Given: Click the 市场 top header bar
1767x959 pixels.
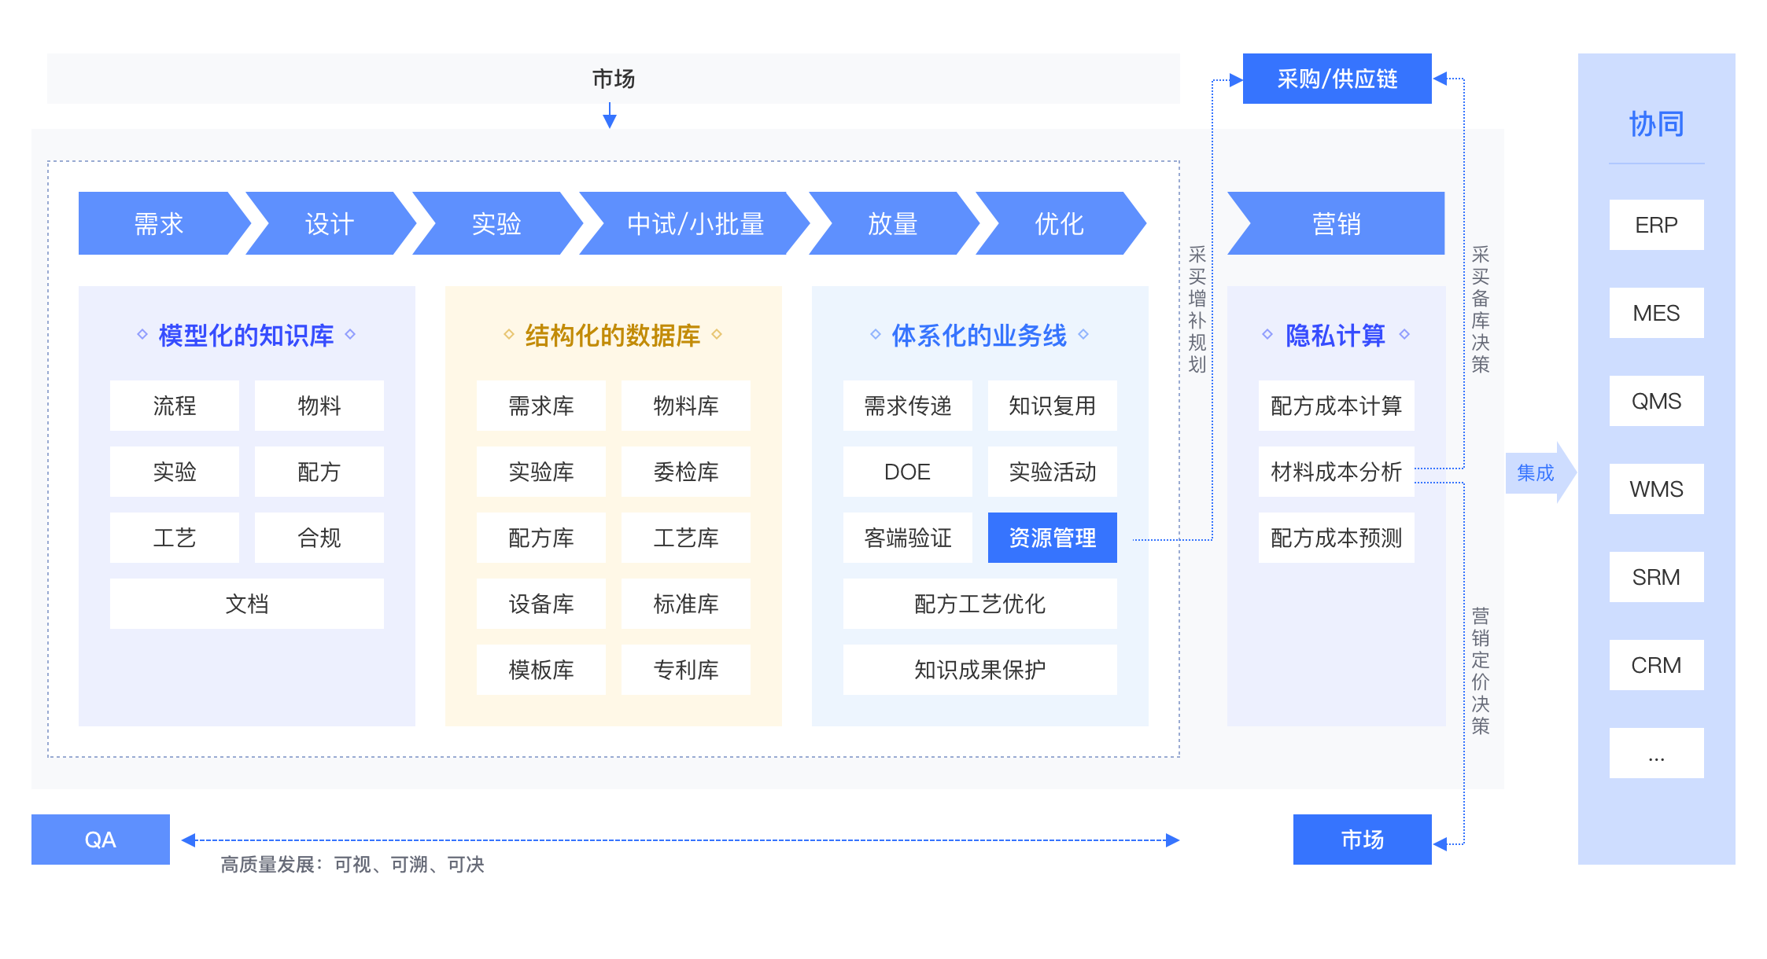Looking at the screenshot, I should point(613,79).
